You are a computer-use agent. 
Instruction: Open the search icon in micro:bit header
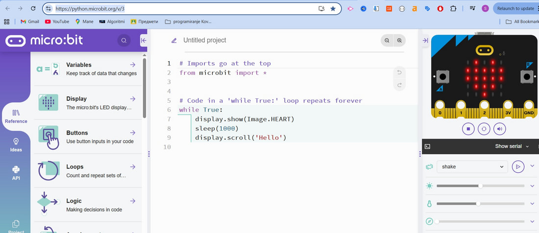coord(124,41)
